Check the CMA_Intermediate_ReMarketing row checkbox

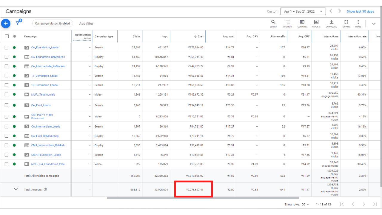coord(7,145)
